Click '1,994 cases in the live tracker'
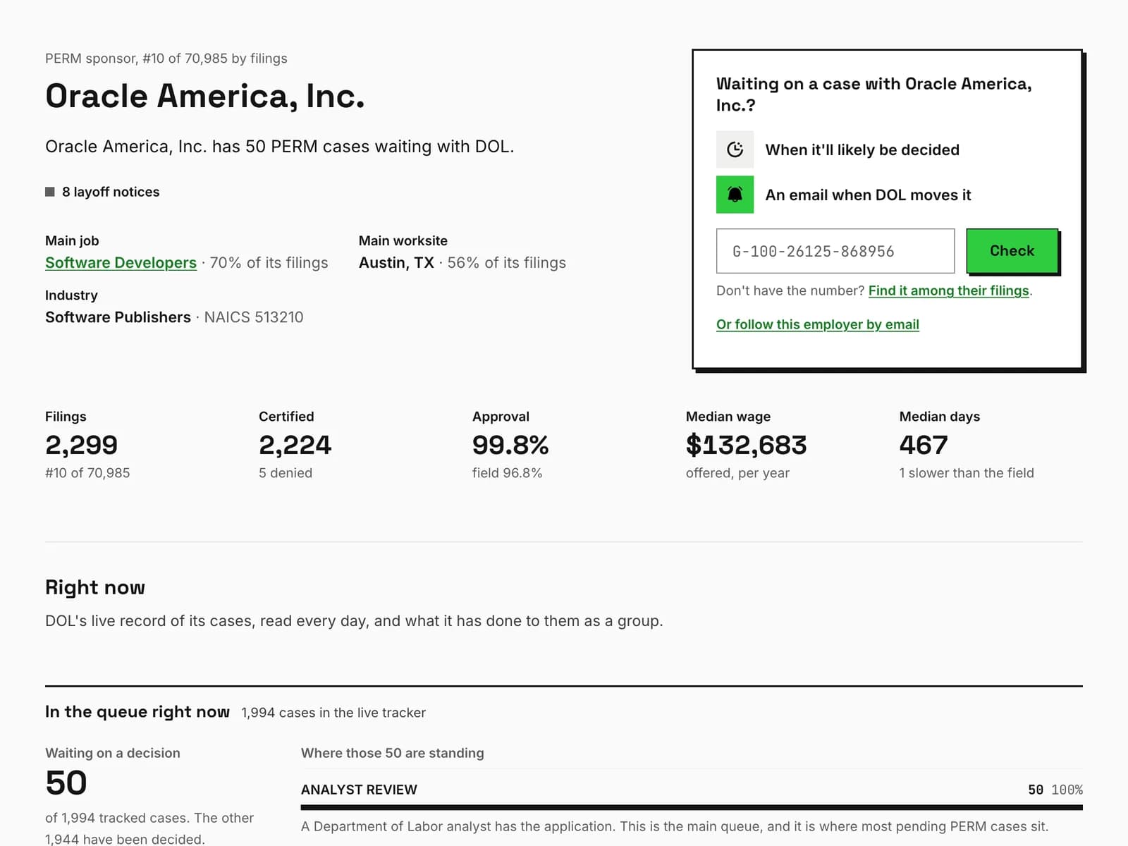This screenshot has height=846, width=1128. [x=333, y=713]
